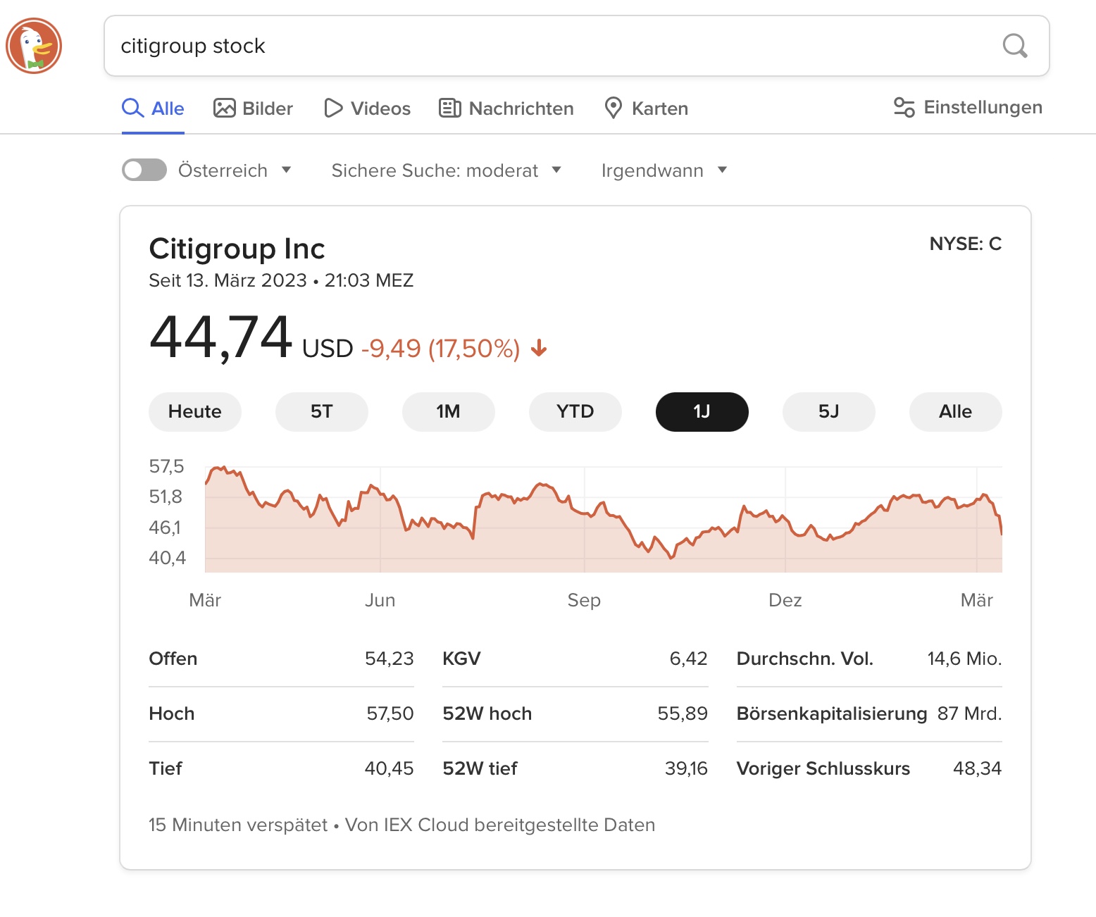
Task: Expand the Irgendwann time filter dropdown
Action: pos(664,170)
